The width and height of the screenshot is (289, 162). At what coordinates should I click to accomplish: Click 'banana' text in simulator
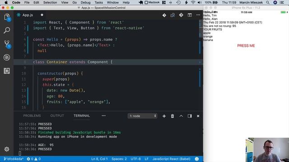click(x=208, y=40)
